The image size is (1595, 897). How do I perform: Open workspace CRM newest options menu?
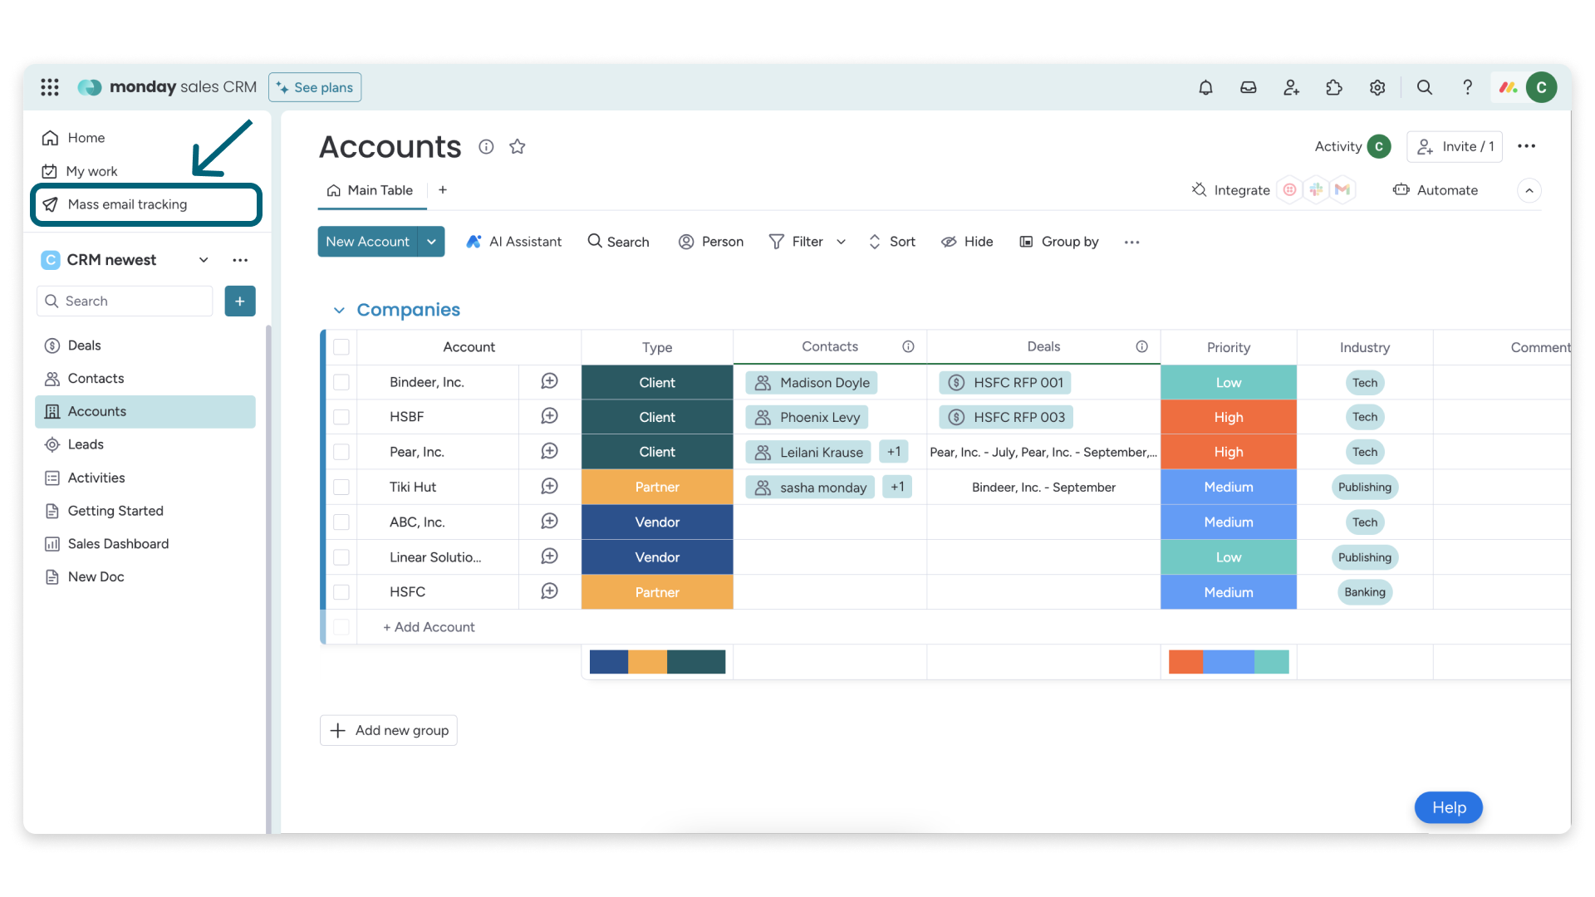(x=240, y=260)
